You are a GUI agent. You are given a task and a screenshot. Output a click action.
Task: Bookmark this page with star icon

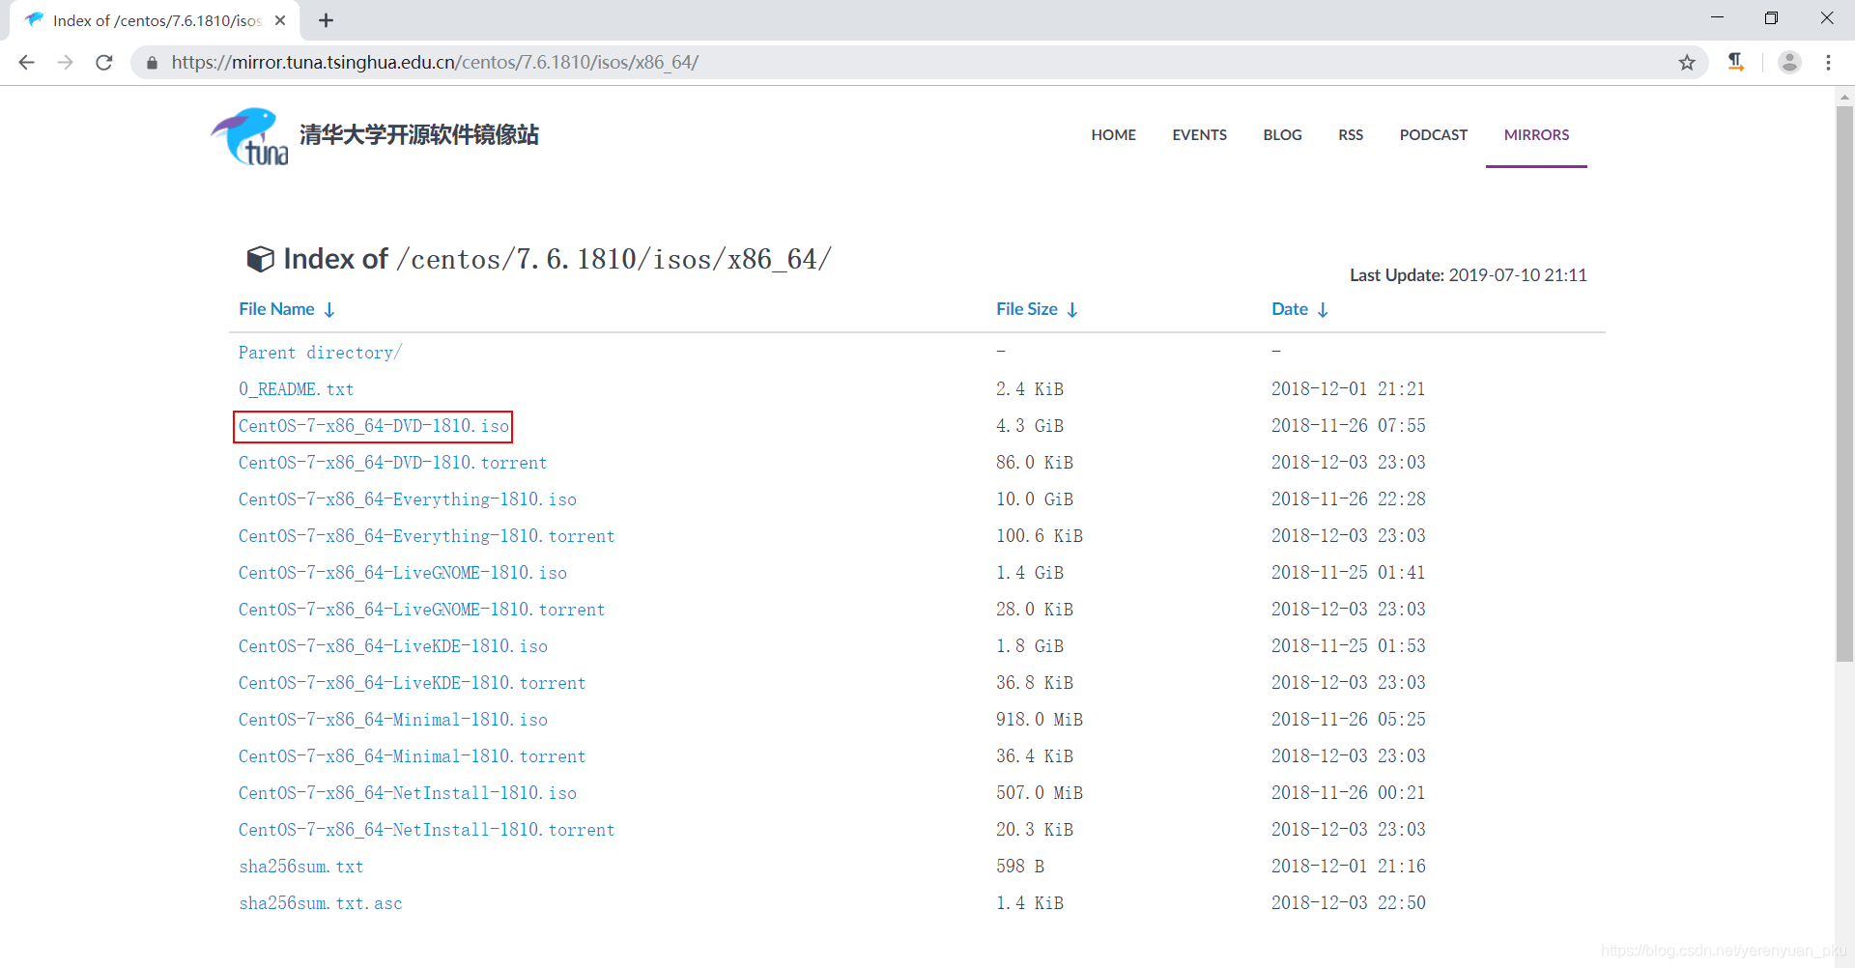1687,62
